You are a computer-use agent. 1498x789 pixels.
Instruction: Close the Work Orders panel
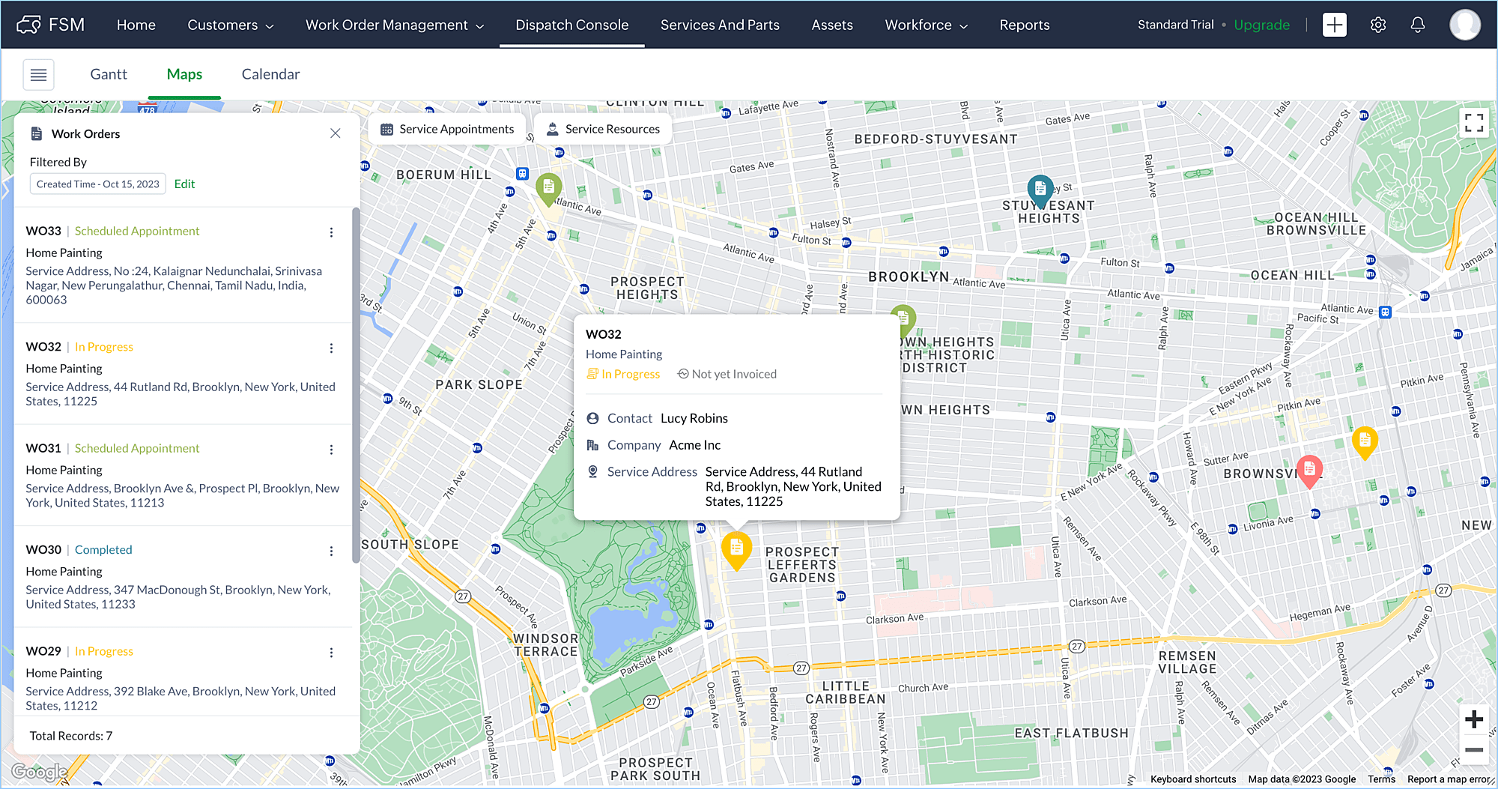point(335,133)
